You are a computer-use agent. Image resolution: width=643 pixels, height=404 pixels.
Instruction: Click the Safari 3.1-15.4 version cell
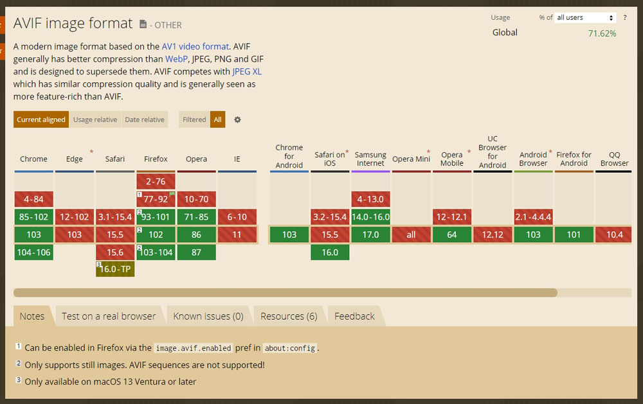tap(115, 216)
